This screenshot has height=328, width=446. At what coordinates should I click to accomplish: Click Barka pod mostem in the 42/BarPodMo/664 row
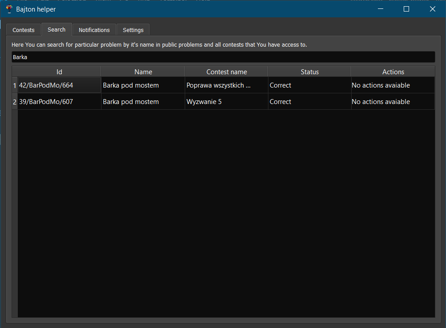pos(143,85)
